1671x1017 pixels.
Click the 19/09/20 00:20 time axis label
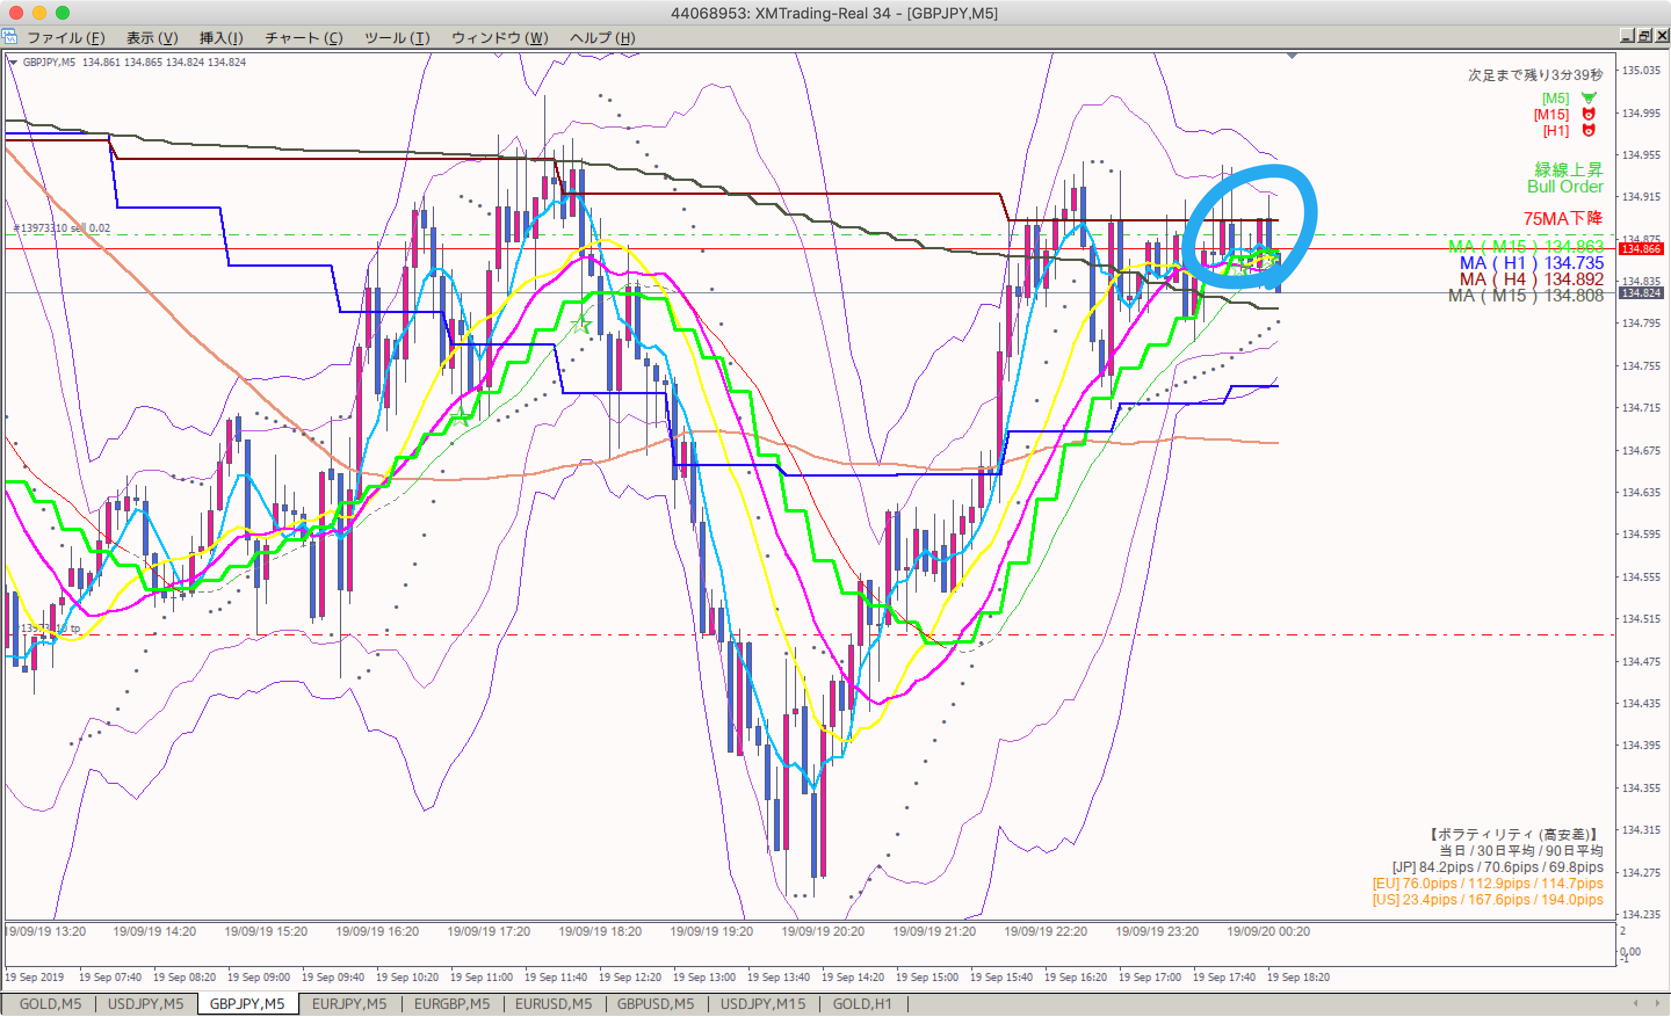[1268, 931]
